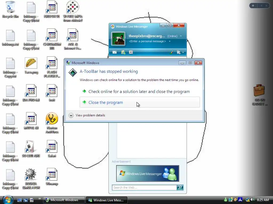Screen dimensions: 273x204
Task: Open Norton AntiVirus shortcut
Action: [x=52, y=119]
